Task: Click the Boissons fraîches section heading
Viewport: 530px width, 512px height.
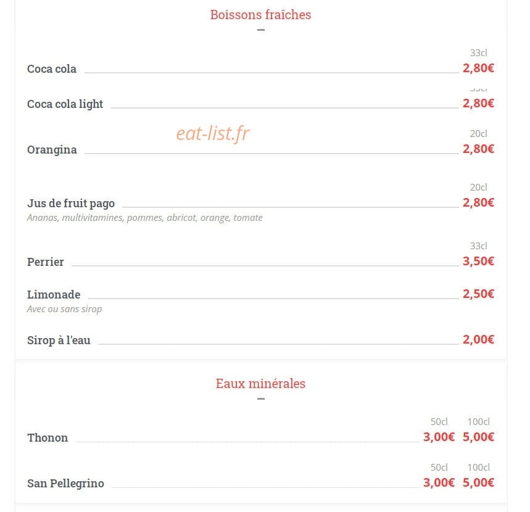Action: click(260, 15)
